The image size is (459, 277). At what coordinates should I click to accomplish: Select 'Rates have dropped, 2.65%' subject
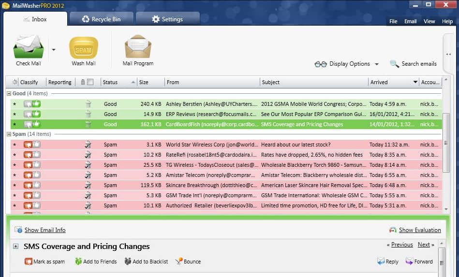(312, 155)
